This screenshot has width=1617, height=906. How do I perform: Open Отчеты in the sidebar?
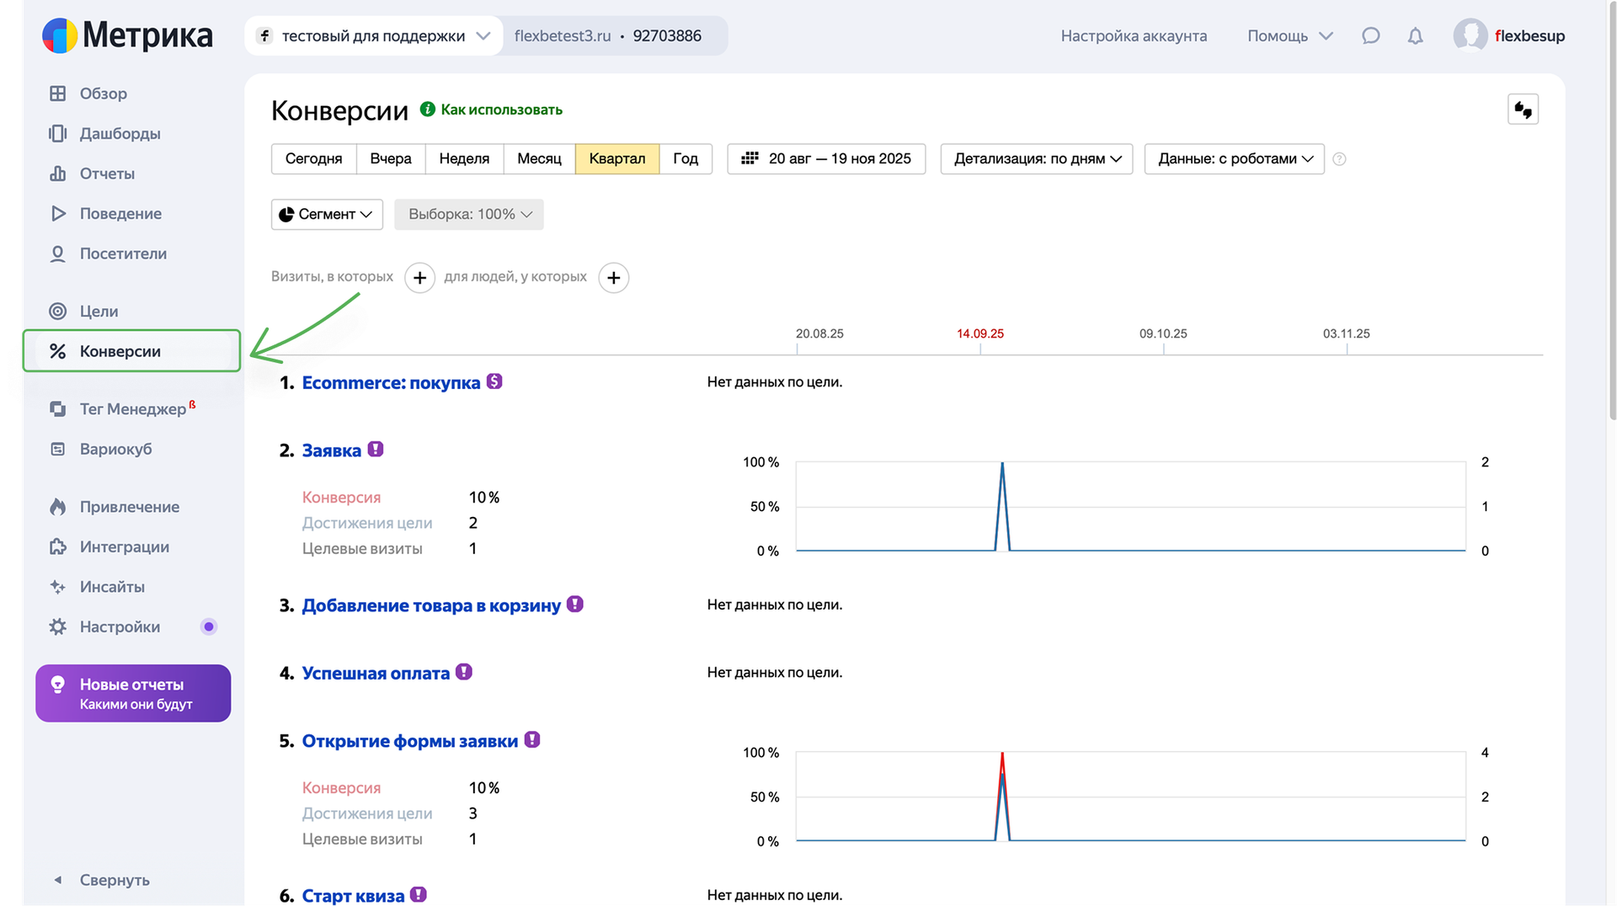107,173
